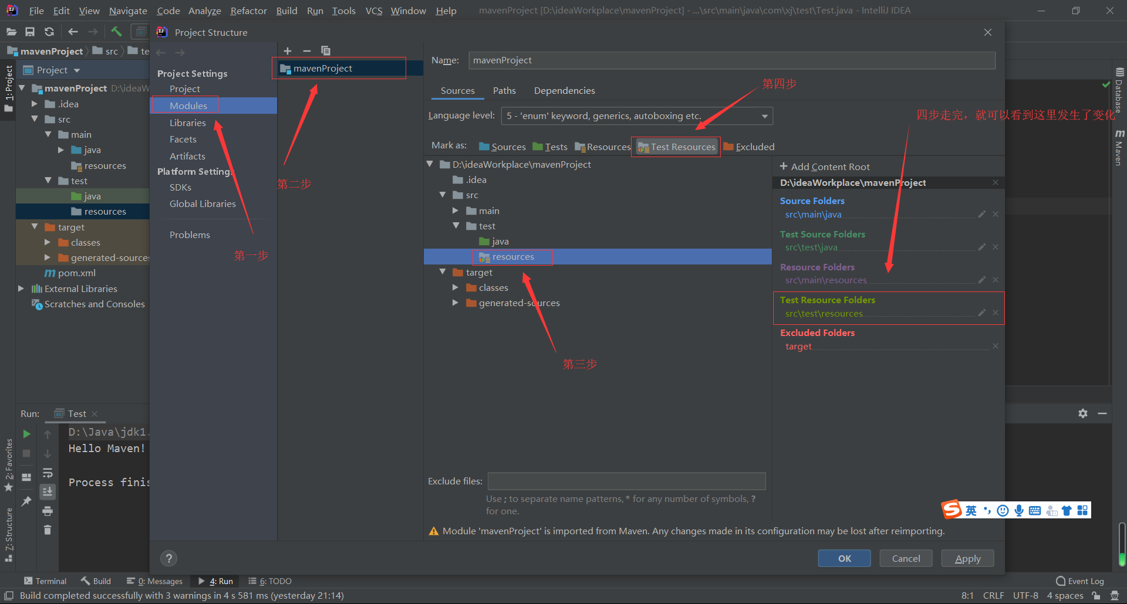Mark folder as Test Resources
1127x604 pixels.
tap(677, 147)
